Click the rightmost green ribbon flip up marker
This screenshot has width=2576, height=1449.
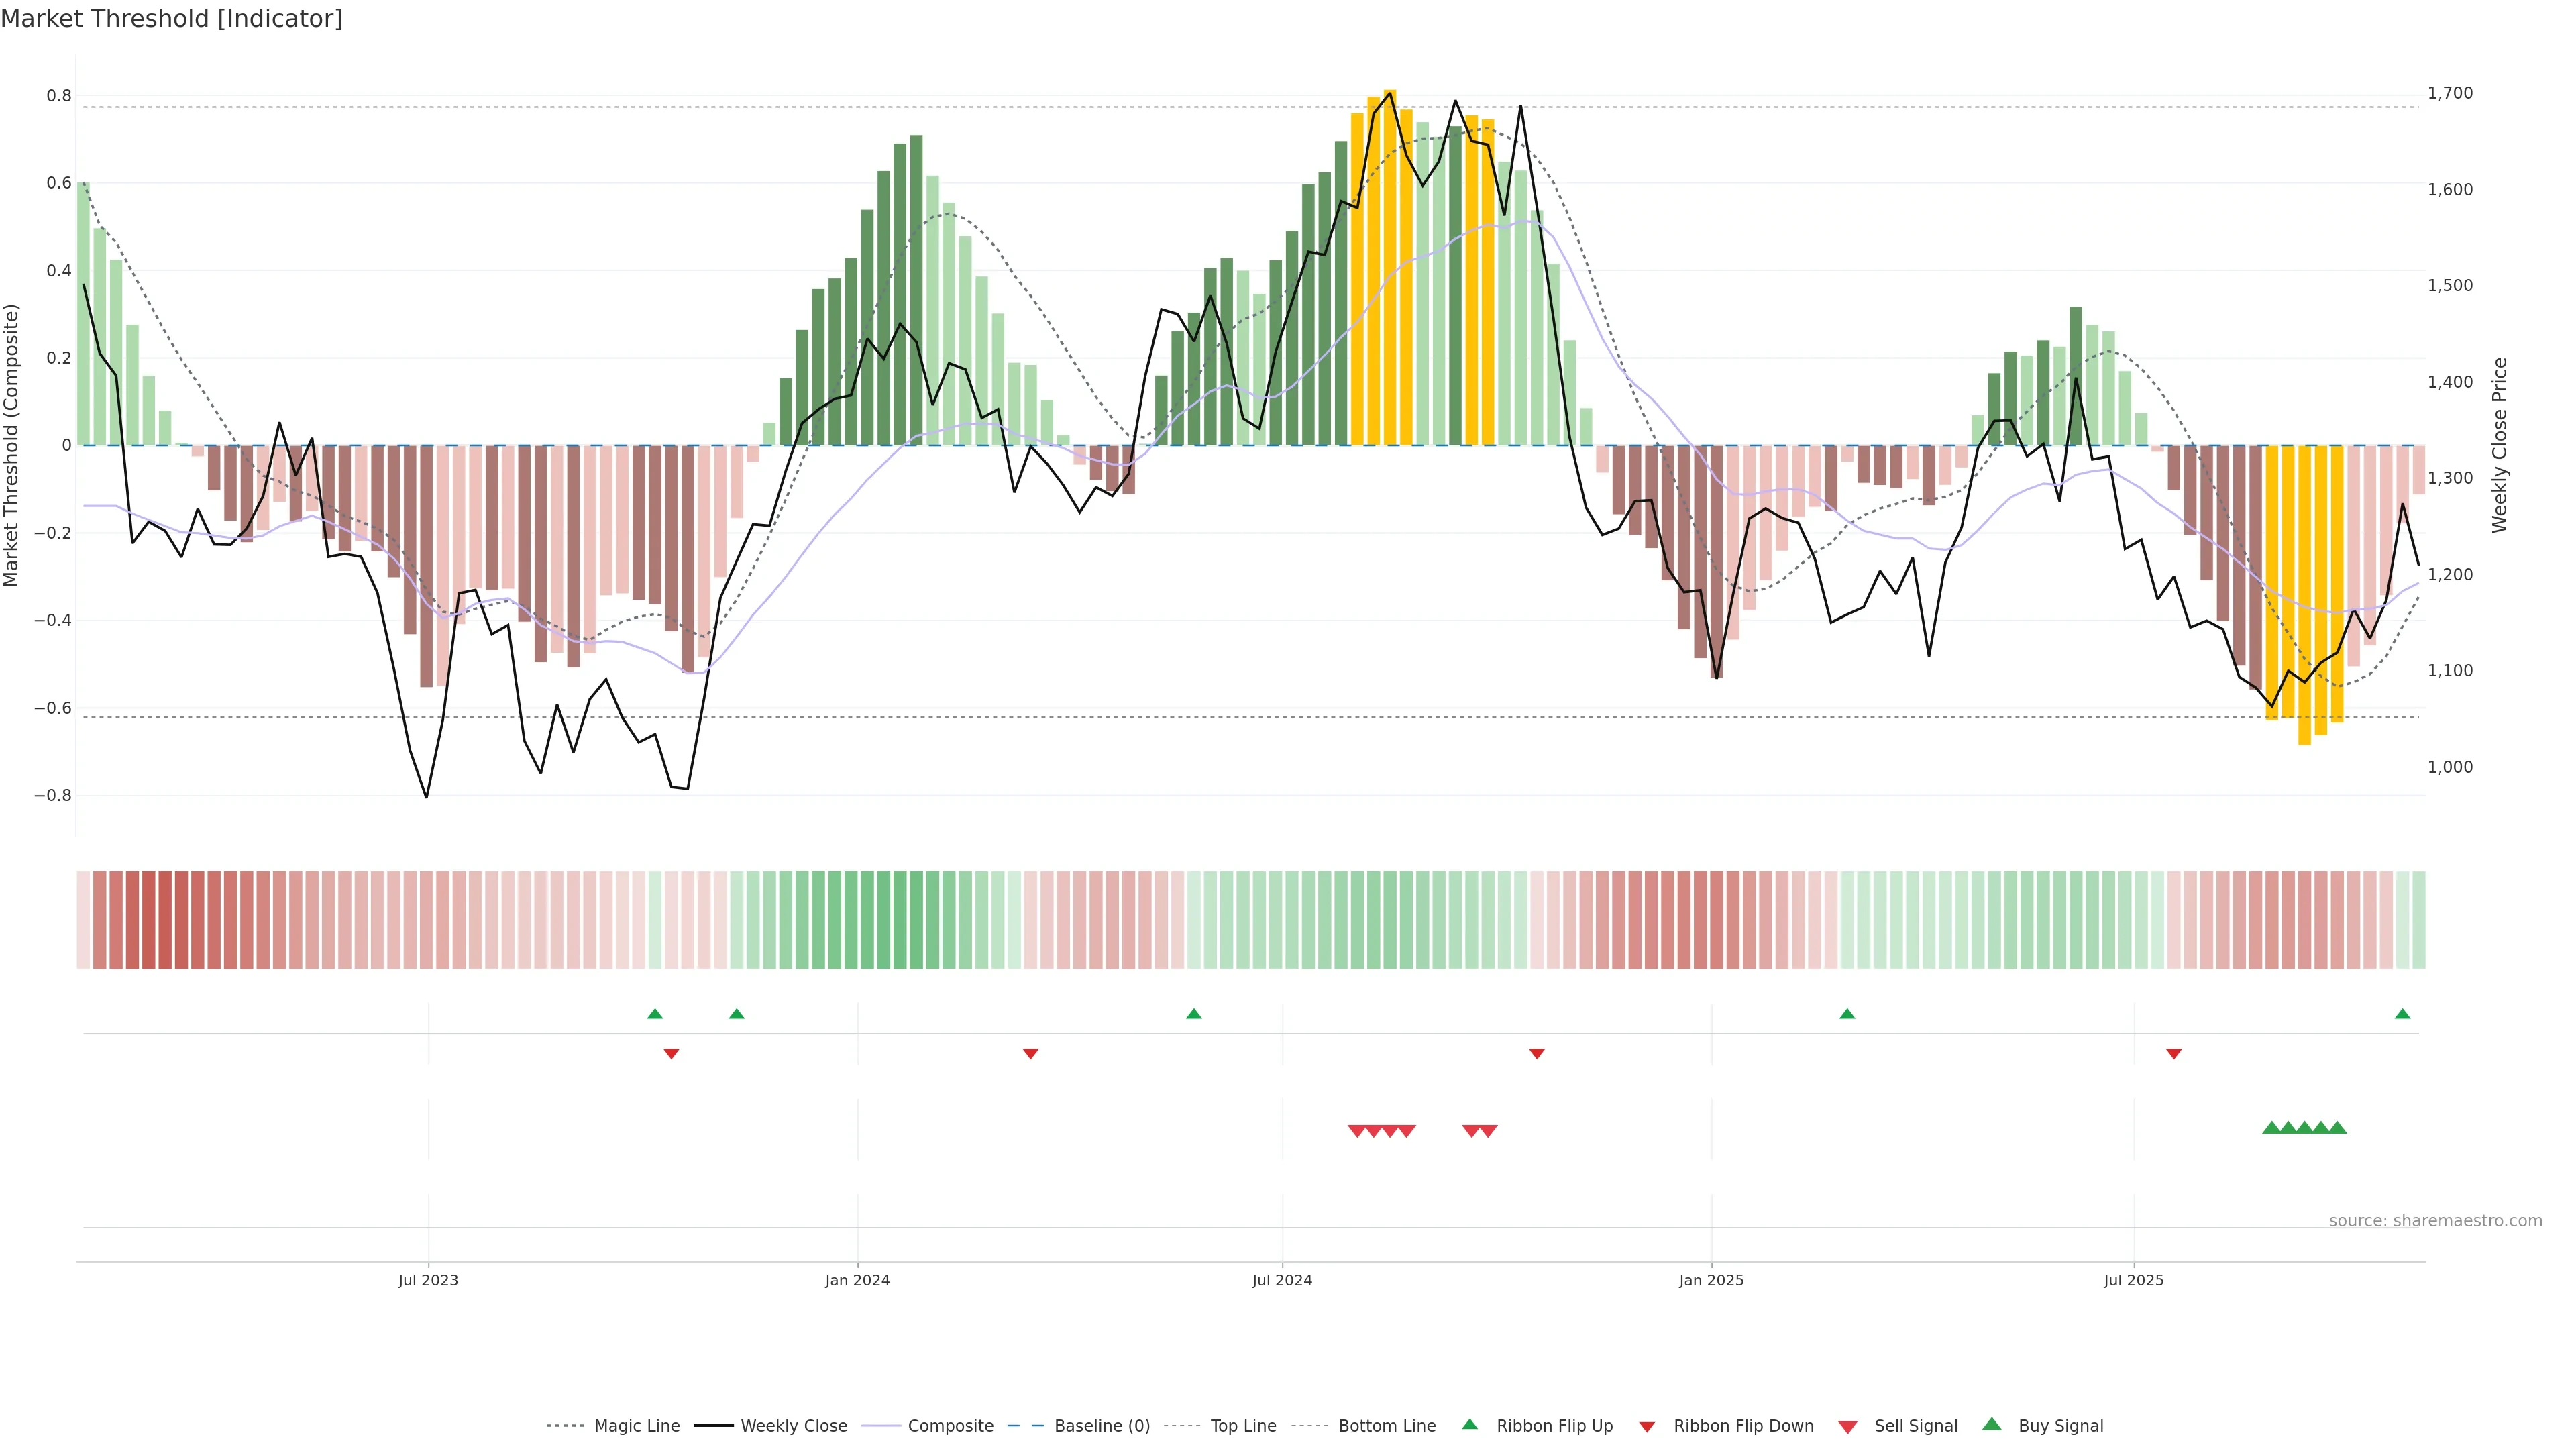coord(2402,1014)
